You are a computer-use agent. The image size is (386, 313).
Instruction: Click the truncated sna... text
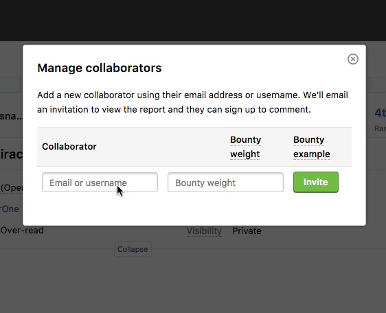[11, 116]
